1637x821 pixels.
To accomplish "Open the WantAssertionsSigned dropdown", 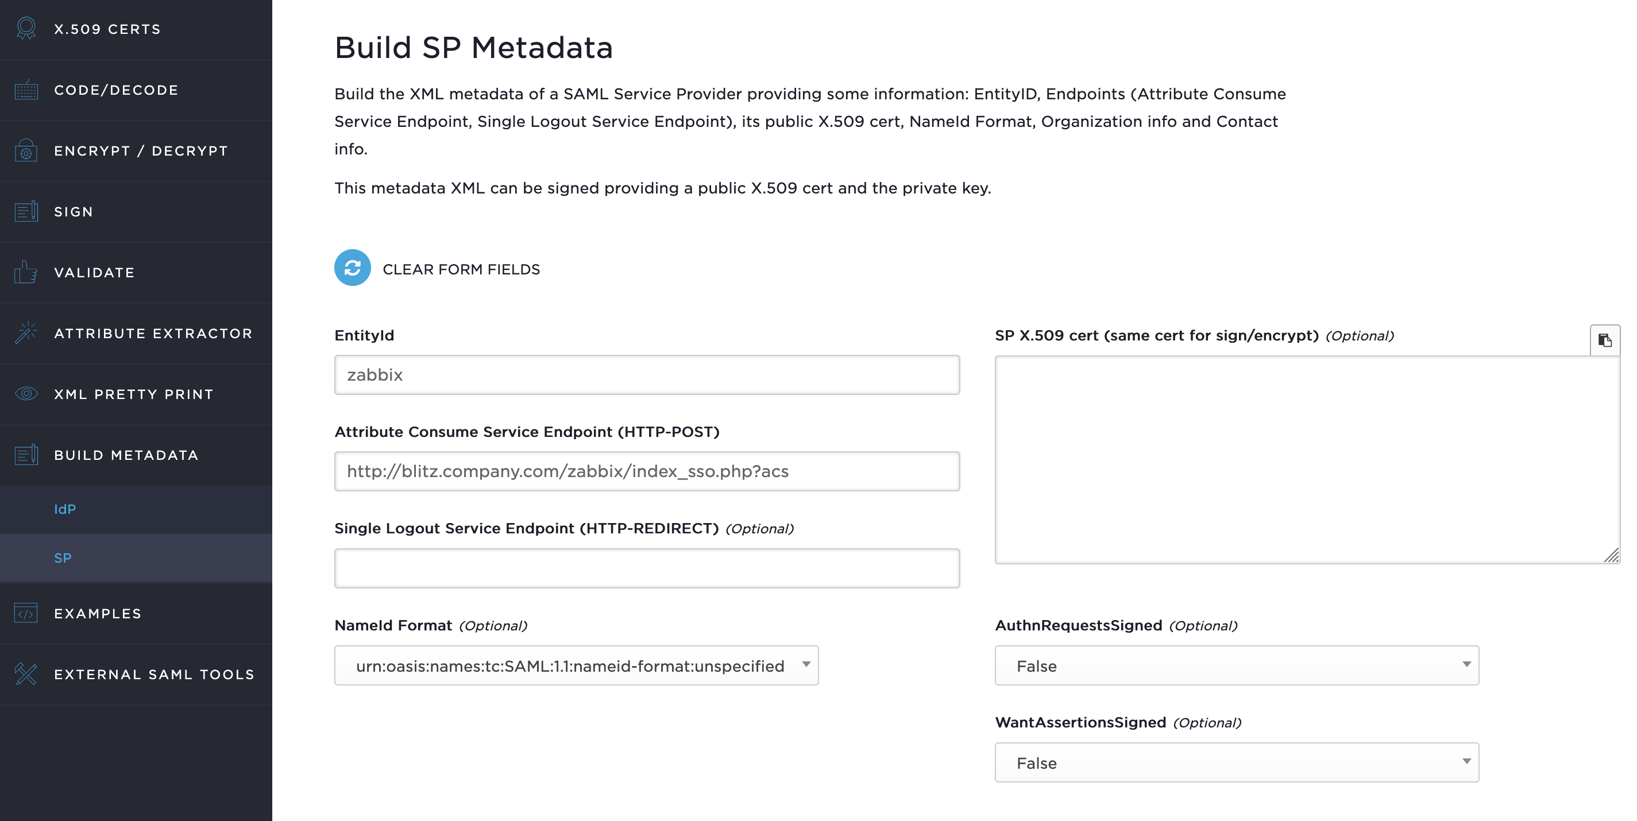I will click(1237, 762).
